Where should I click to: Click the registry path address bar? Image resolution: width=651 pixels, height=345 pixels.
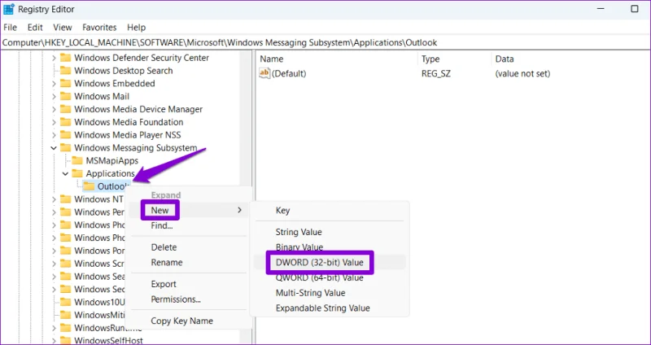click(325, 42)
